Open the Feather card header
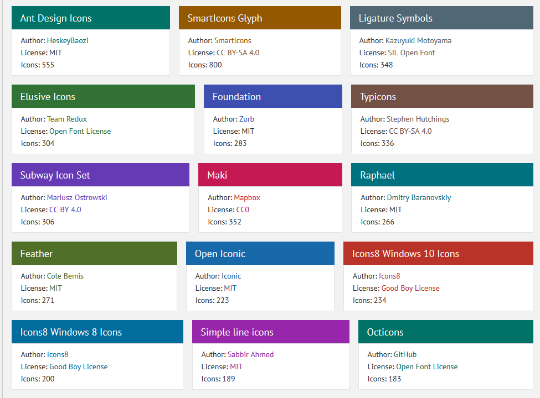The width and height of the screenshot is (540, 398). [94, 253]
